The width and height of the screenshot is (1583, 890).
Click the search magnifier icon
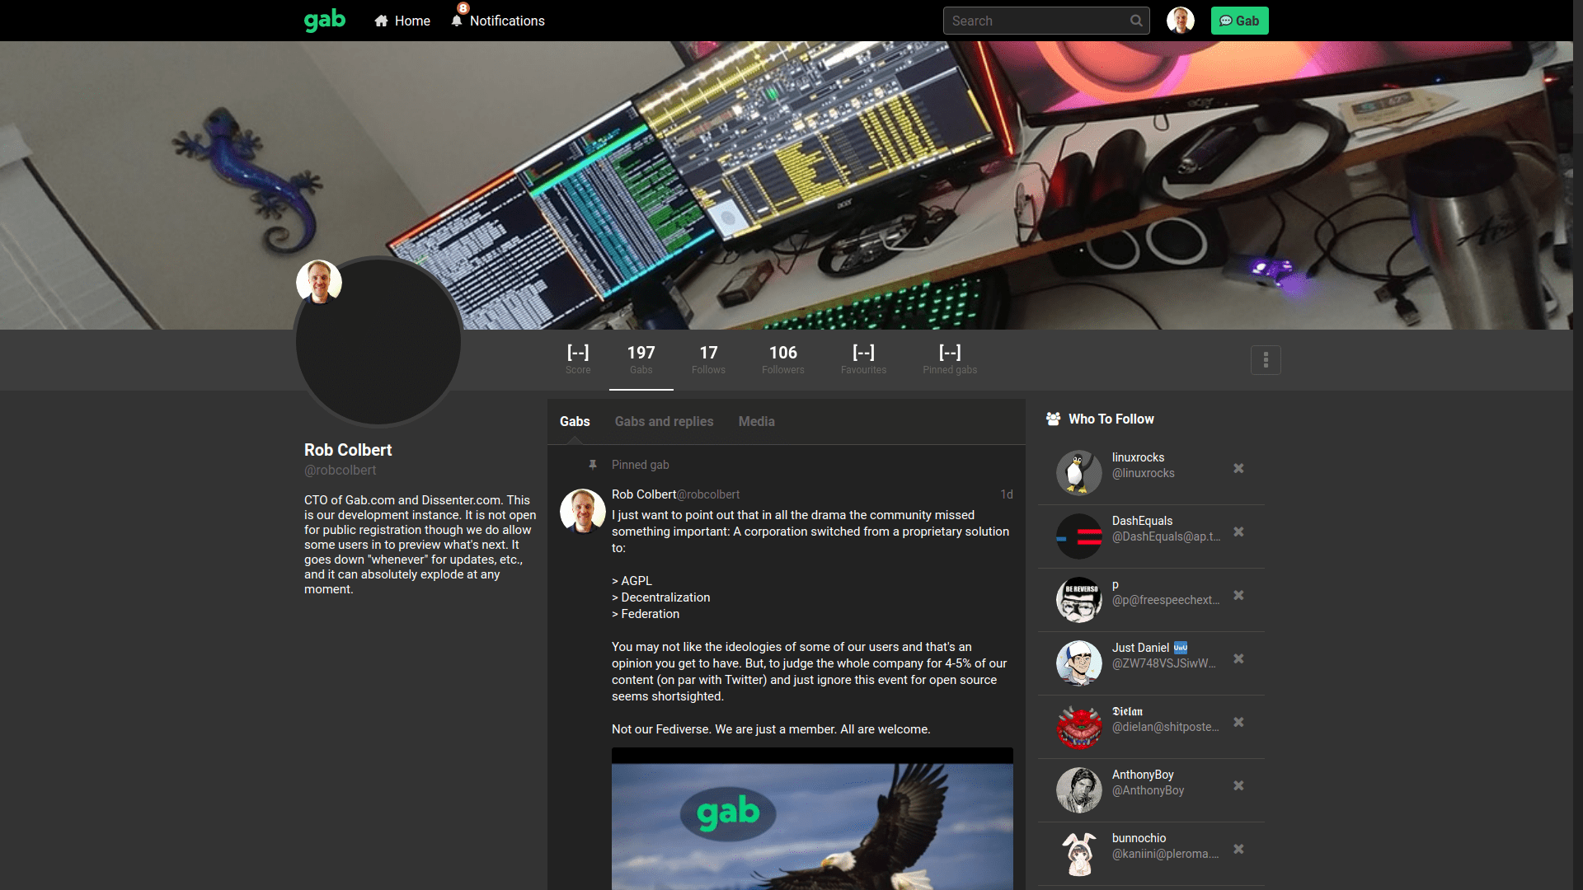click(1136, 21)
